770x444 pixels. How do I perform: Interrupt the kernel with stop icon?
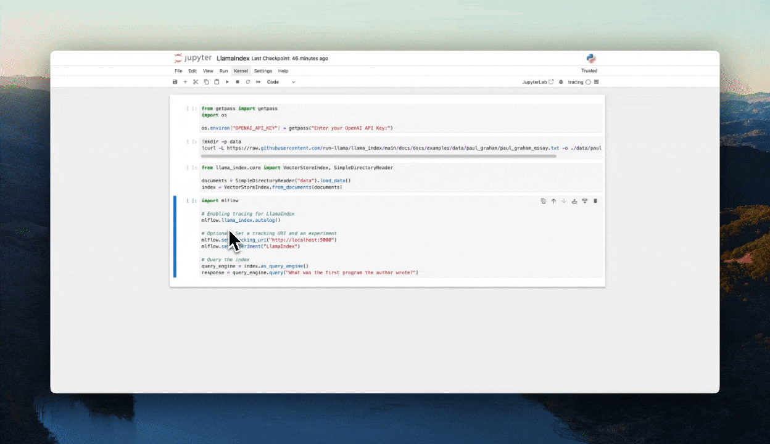pyautogui.click(x=237, y=82)
